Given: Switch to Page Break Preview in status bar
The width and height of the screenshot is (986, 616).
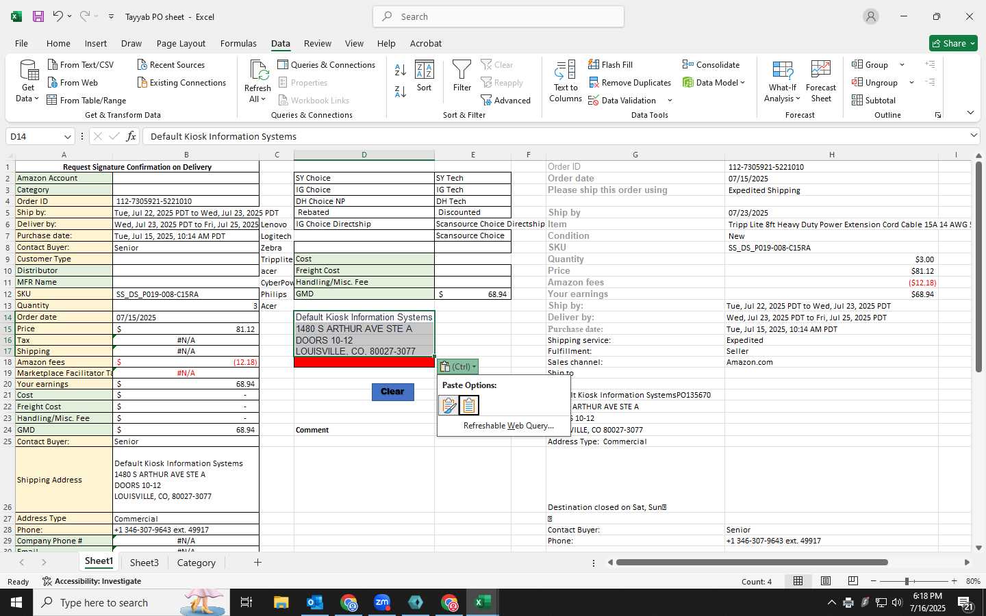Looking at the screenshot, I should pyautogui.click(x=853, y=581).
